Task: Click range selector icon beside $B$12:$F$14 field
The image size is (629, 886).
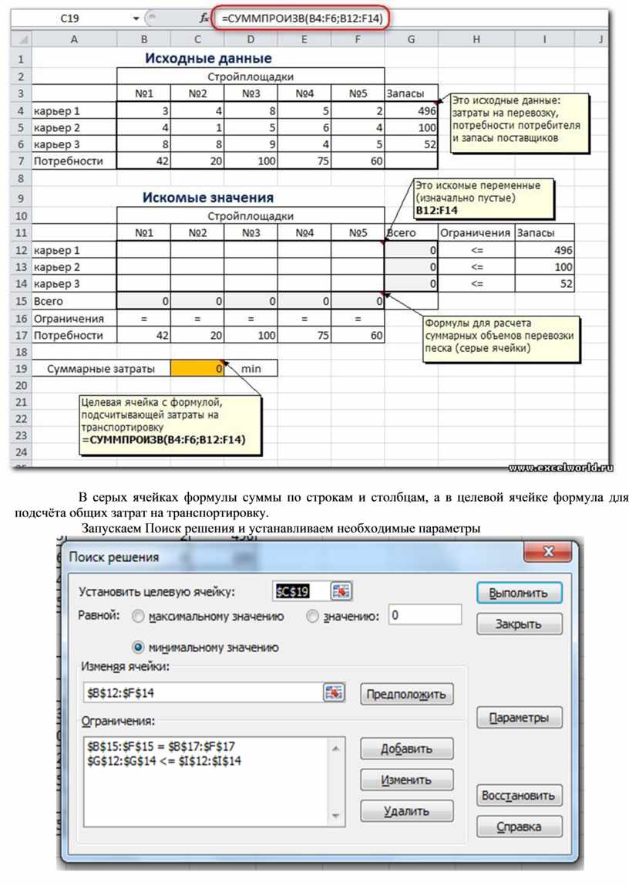Action: click(334, 693)
